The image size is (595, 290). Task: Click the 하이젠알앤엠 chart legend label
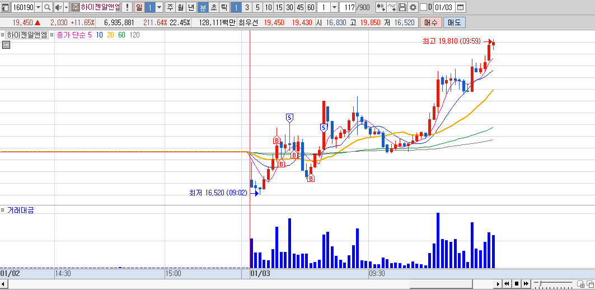(27, 35)
